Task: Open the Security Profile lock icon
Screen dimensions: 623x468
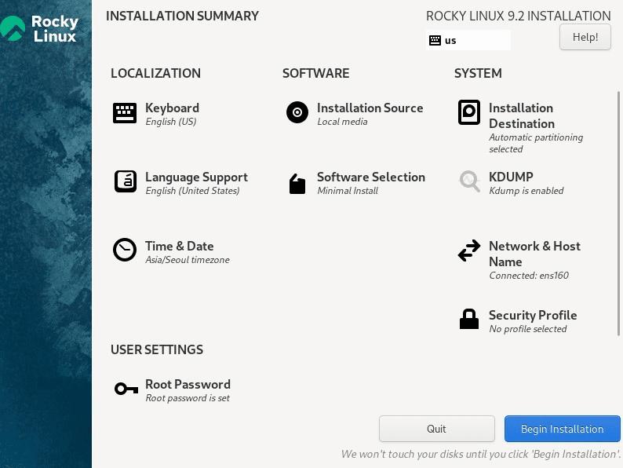Action: click(x=469, y=319)
